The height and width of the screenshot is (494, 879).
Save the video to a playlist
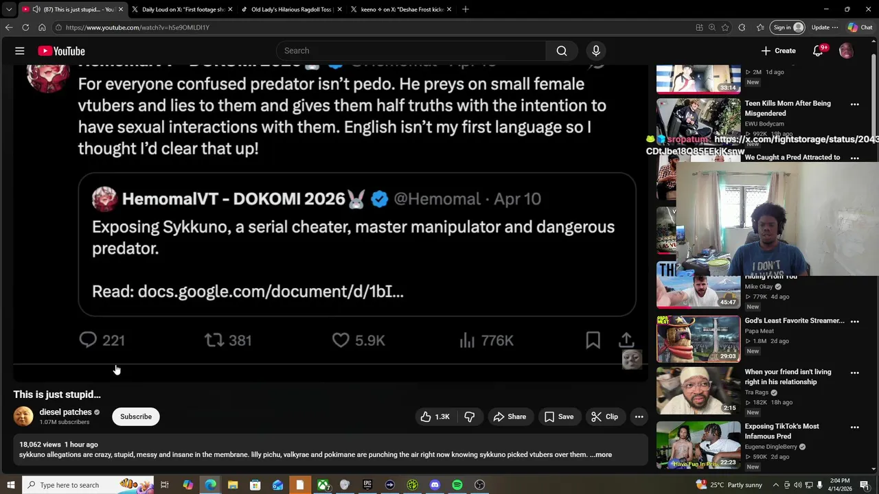[x=559, y=416]
